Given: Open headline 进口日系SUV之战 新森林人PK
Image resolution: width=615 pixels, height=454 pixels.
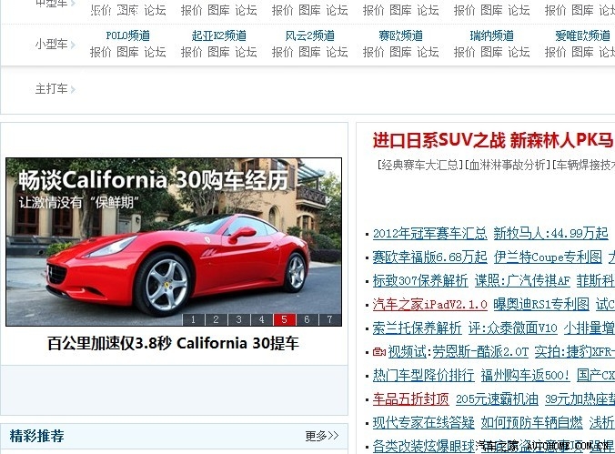Looking at the screenshot, I should click(x=492, y=140).
